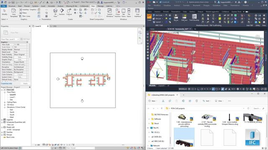Click the top elevation marker in drawing
The width and height of the screenshot is (268, 150).
[82, 58]
